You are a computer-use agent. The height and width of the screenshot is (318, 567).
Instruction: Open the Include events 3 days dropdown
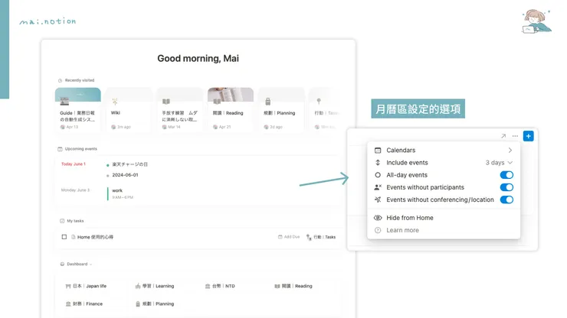[499, 163]
